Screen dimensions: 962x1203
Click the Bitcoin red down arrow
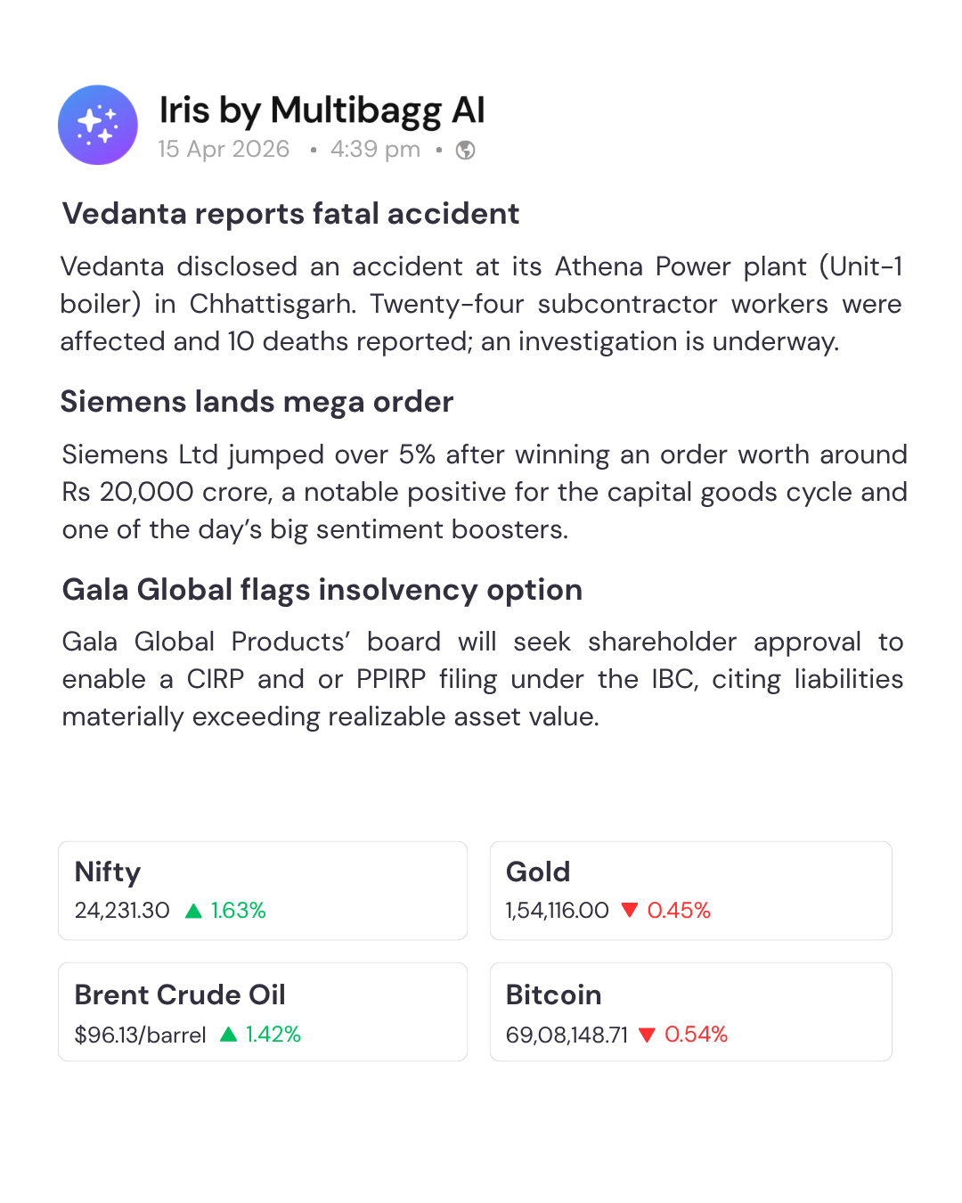(648, 1035)
